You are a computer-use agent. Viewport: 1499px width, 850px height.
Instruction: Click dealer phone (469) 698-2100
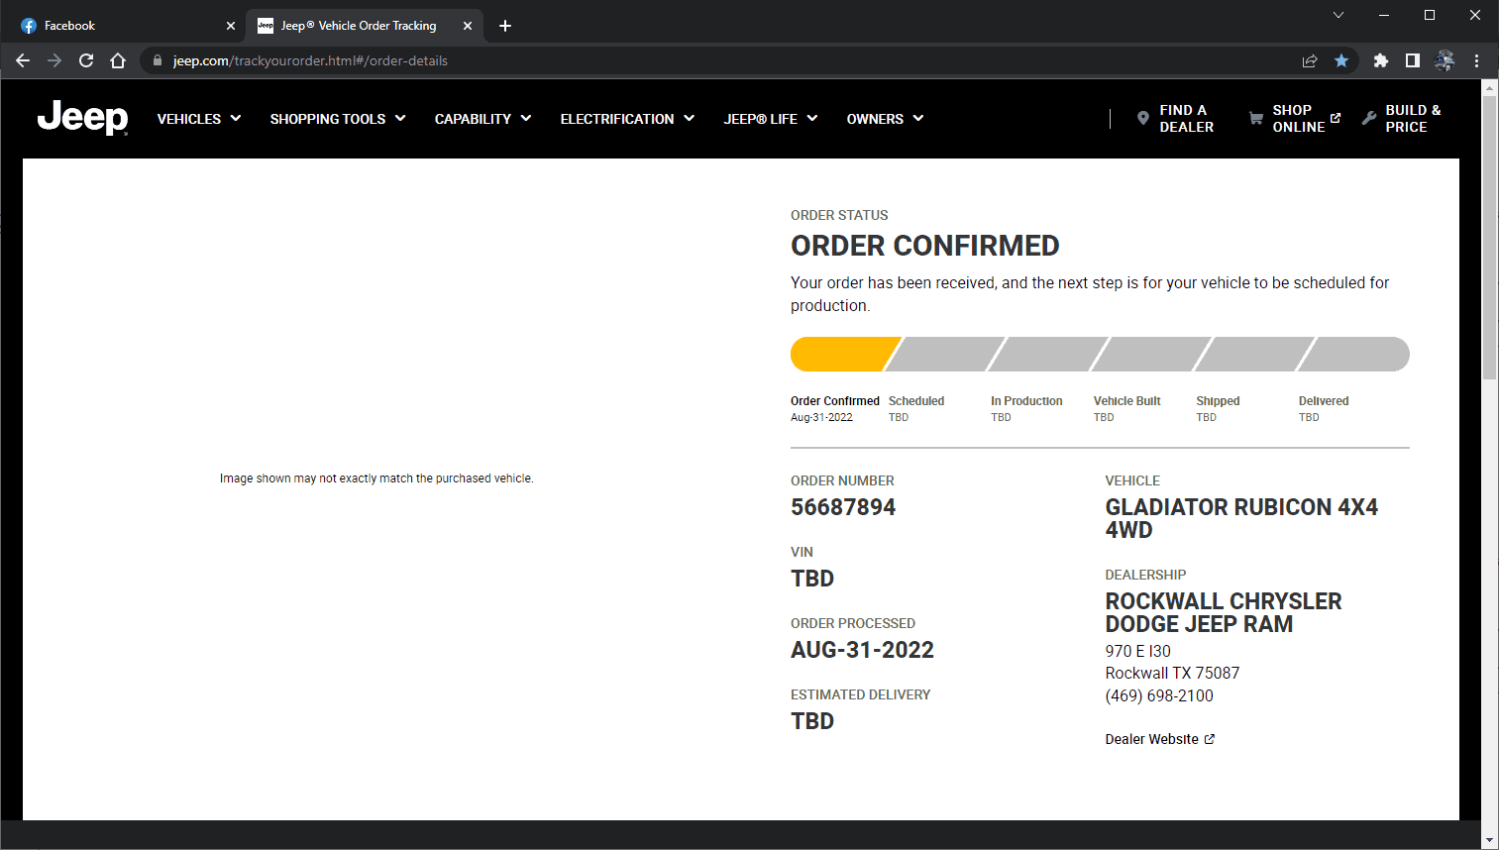[1159, 695]
